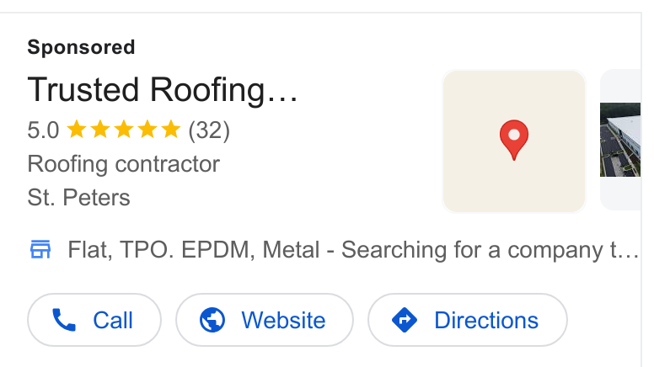Get Directions to the roofing contractor
The image size is (654, 367).
click(468, 320)
